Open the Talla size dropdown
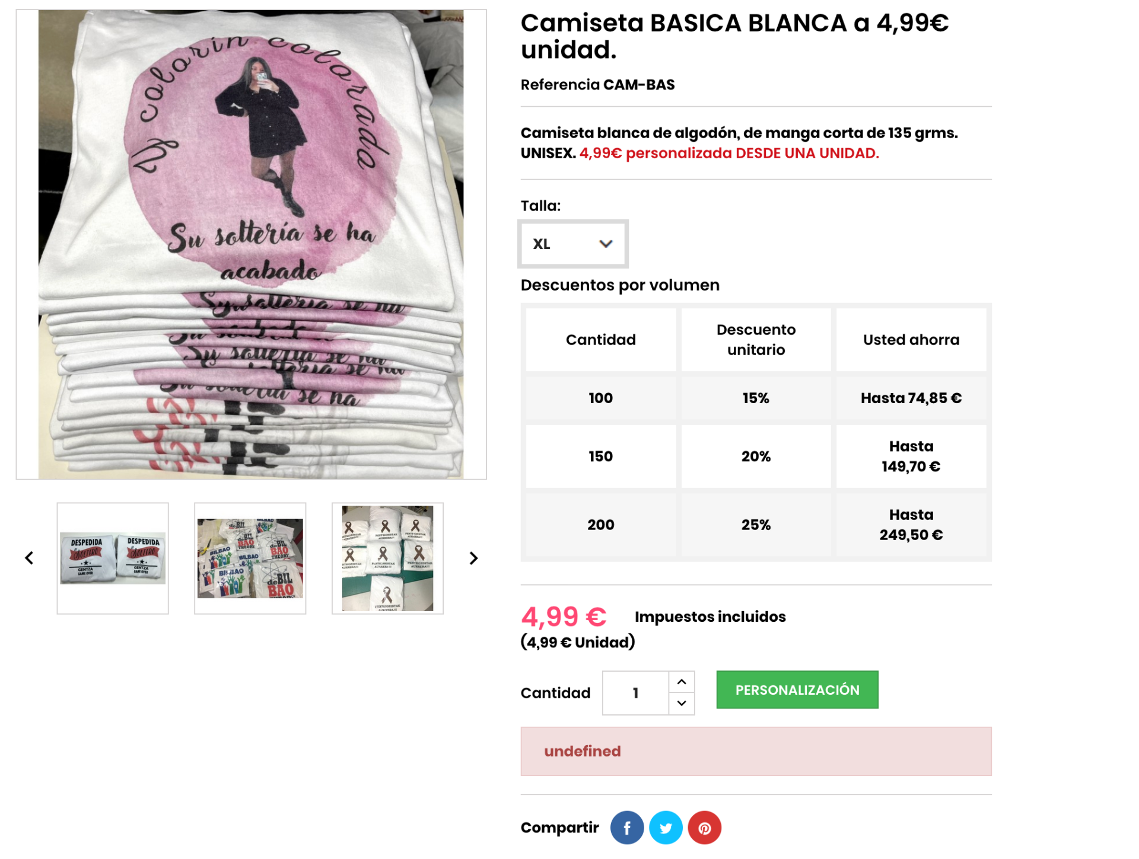This screenshot has height=859, width=1139. [572, 244]
